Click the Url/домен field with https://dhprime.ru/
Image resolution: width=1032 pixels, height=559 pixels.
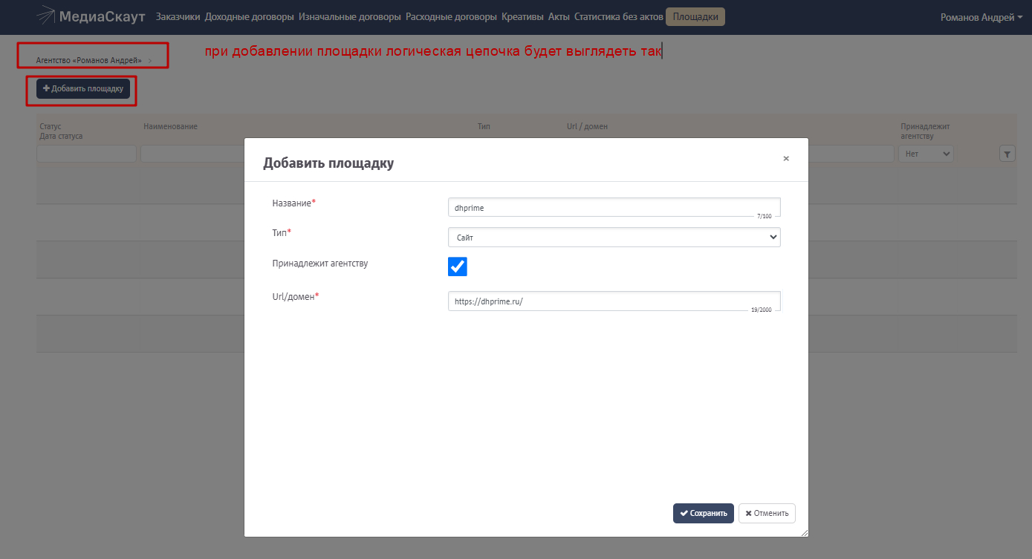coord(614,301)
